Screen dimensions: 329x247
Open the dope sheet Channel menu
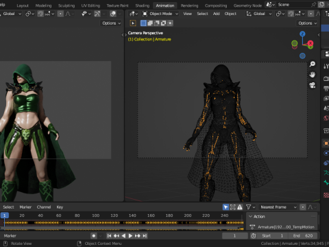click(x=44, y=207)
